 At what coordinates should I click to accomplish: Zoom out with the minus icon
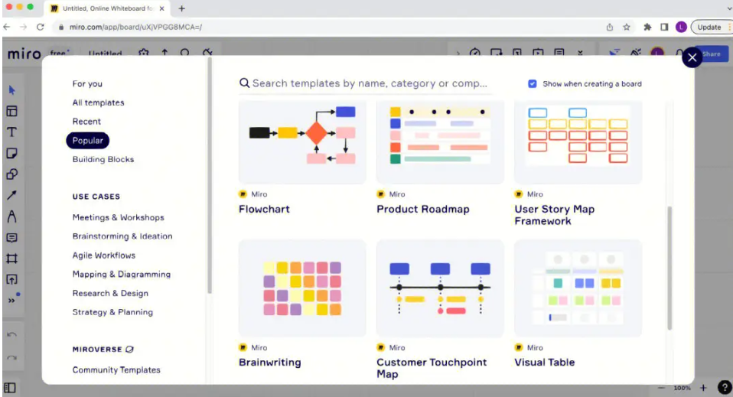click(661, 388)
